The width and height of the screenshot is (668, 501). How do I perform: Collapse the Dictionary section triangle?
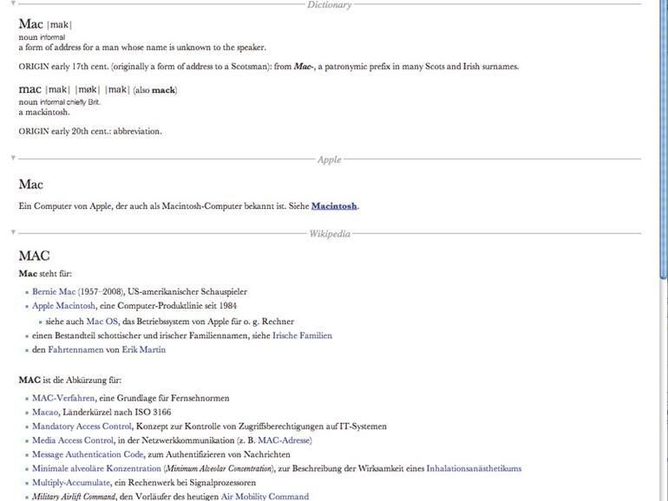pyautogui.click(x=12, y=4)
